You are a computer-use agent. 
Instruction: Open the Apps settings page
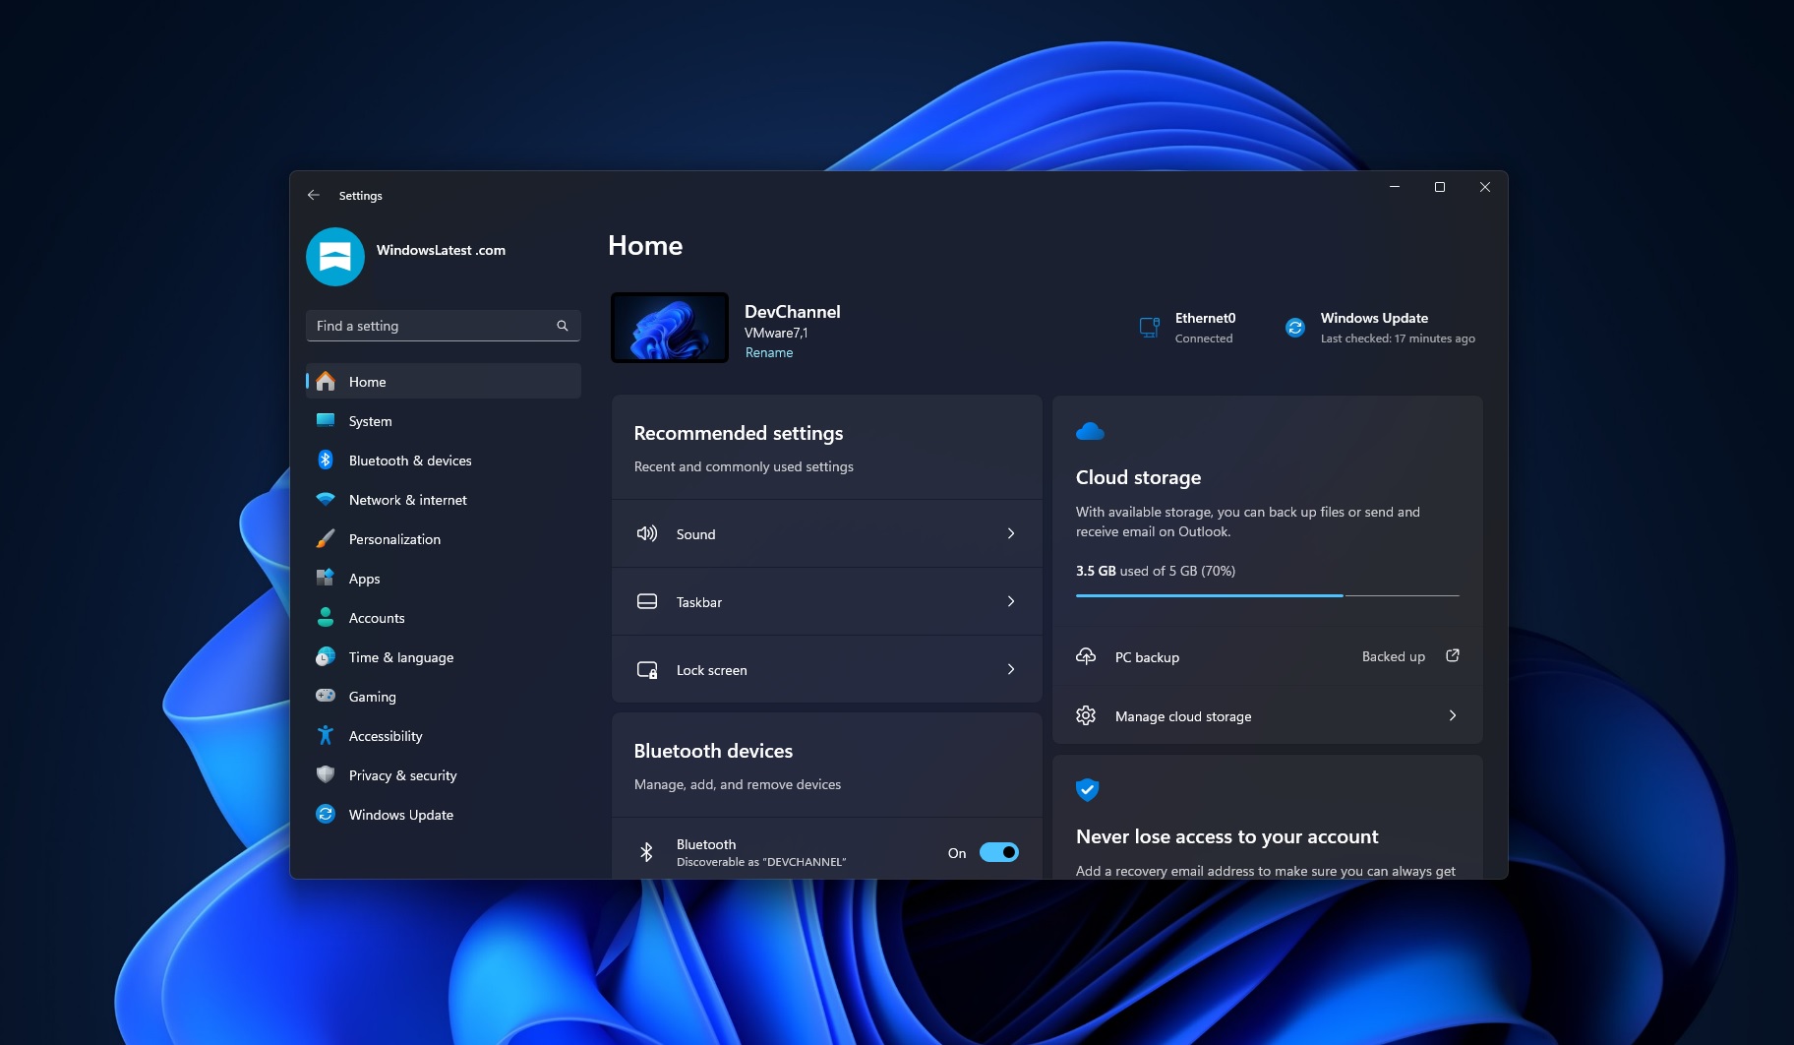coord(444,579)
